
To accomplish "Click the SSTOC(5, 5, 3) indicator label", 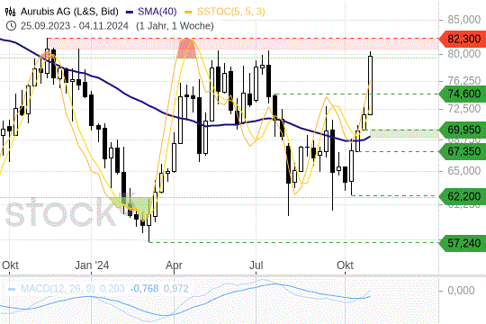I will (x=231, y=12).
